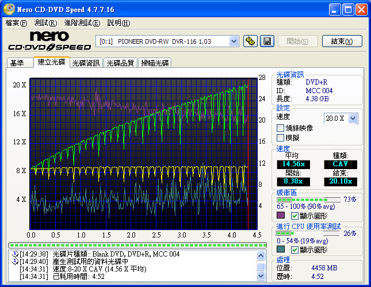Enable the 燒錄映像 checkbox
Viewport: 371px width, 287px height.
click(x=281, y=128)
